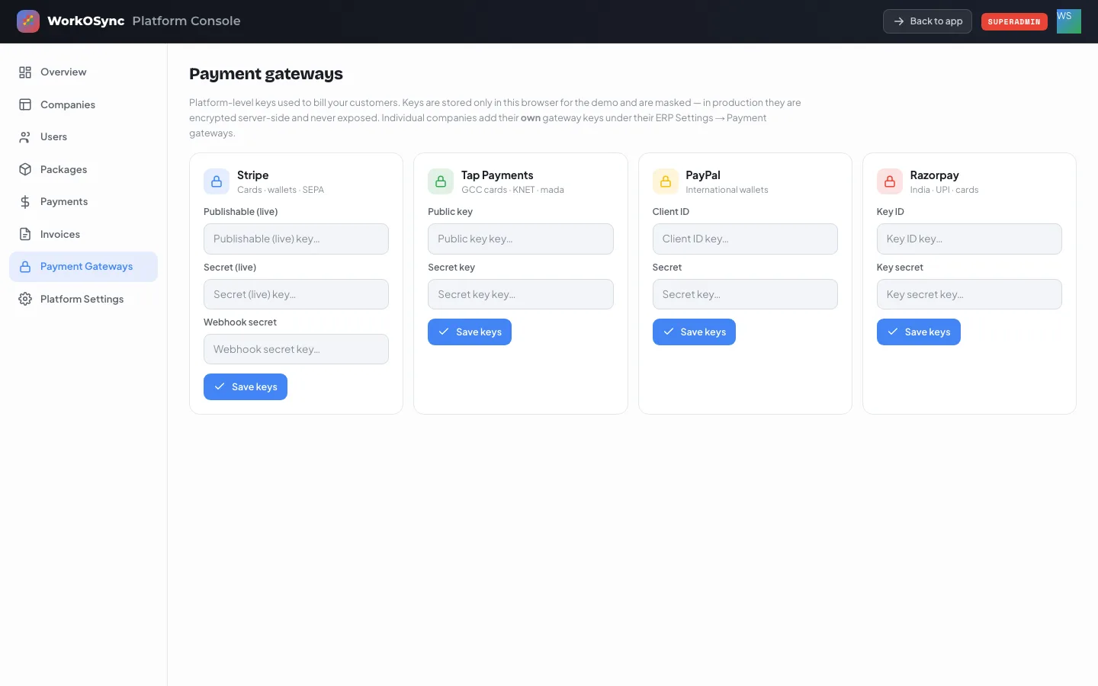Save keys for Stripe
This screenshot has height=686, width=1098.
pyautogui.click(x=246, y=387)
